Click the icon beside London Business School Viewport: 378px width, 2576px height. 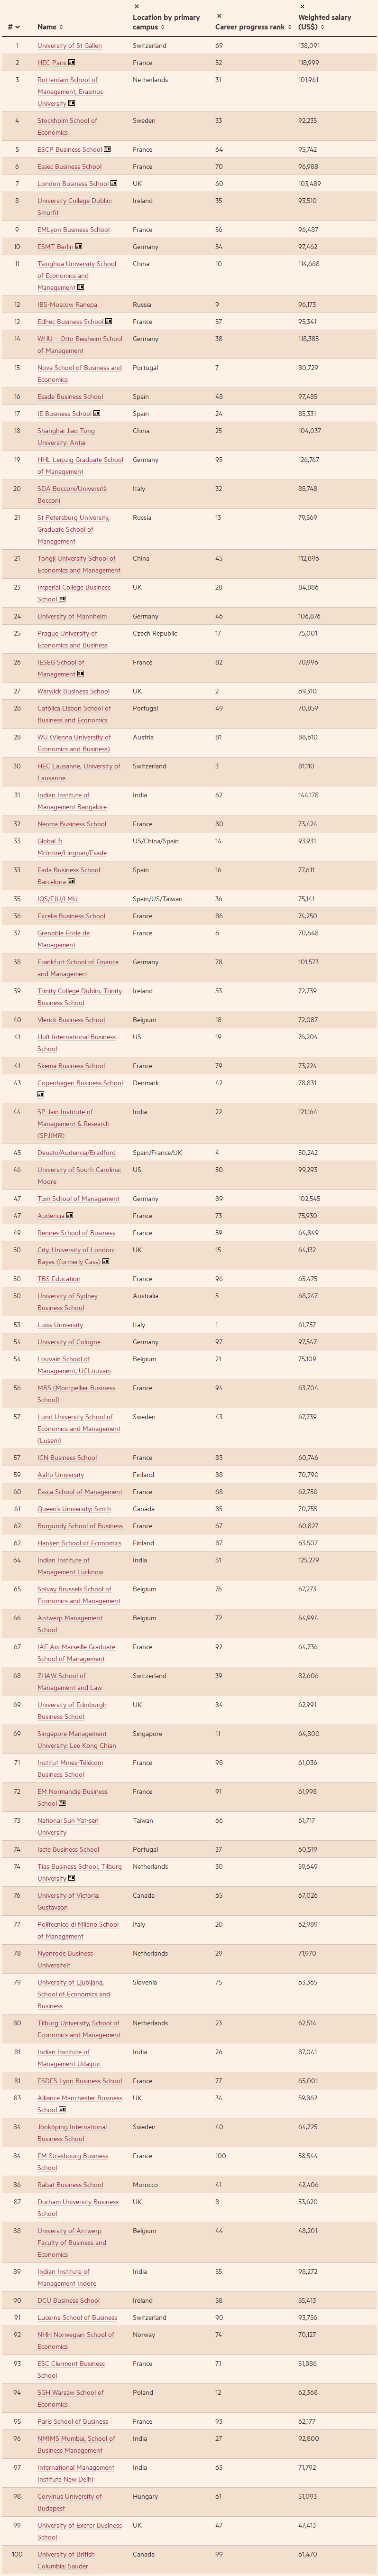[114, 184]
